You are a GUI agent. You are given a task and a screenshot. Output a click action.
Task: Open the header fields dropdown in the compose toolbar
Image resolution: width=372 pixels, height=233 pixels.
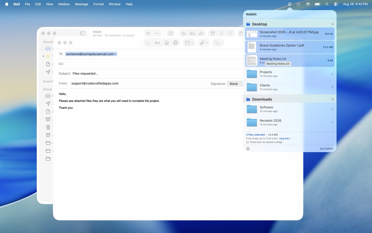point(189,43)
